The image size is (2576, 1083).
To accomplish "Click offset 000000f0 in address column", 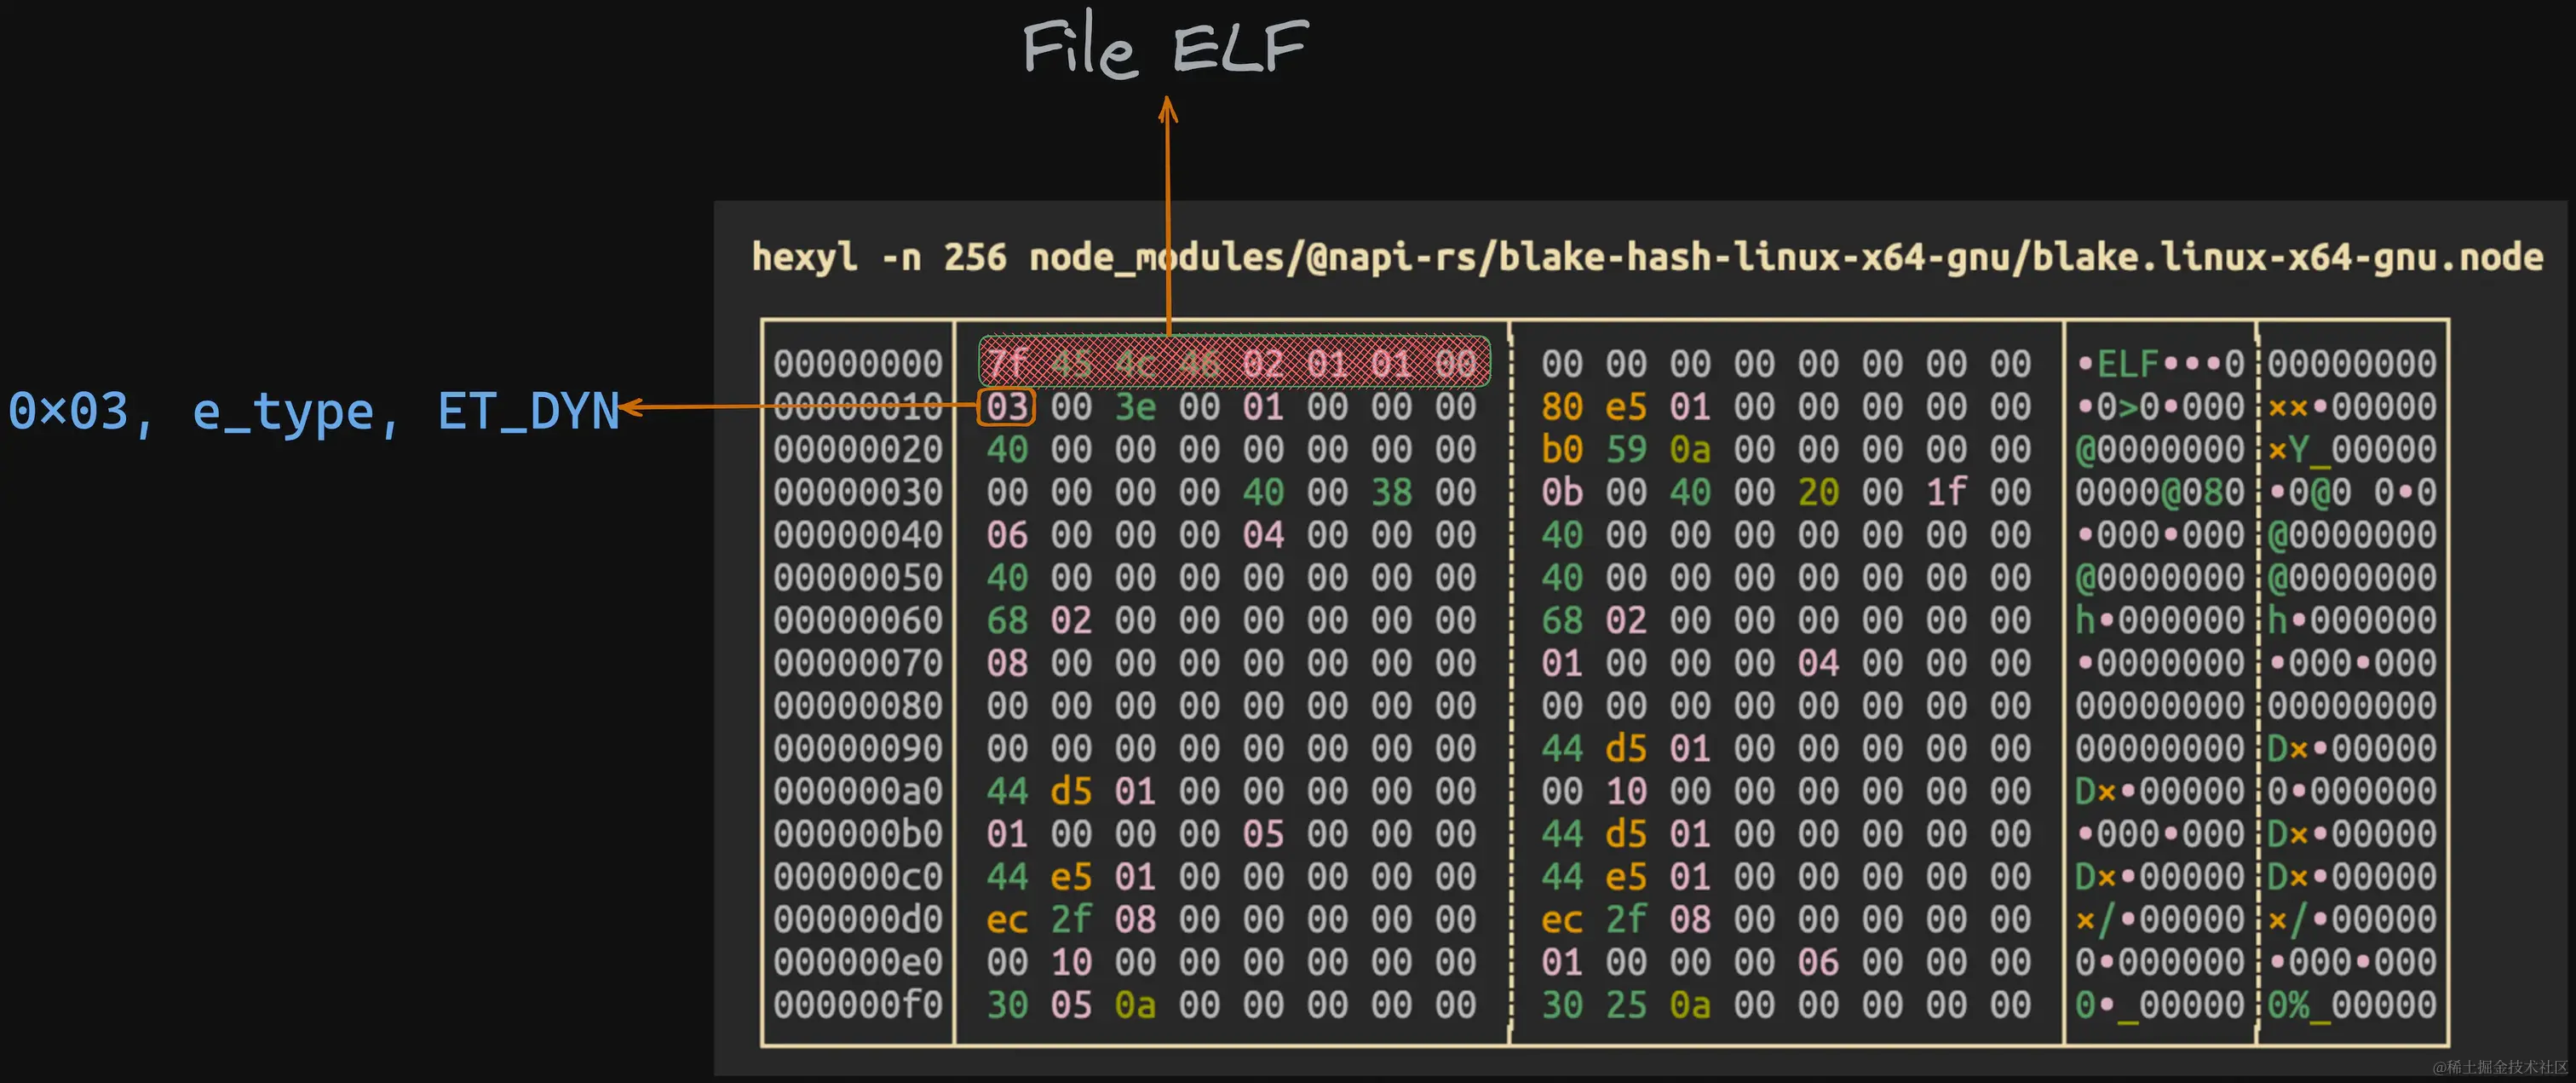I will tap(857, 1005).
